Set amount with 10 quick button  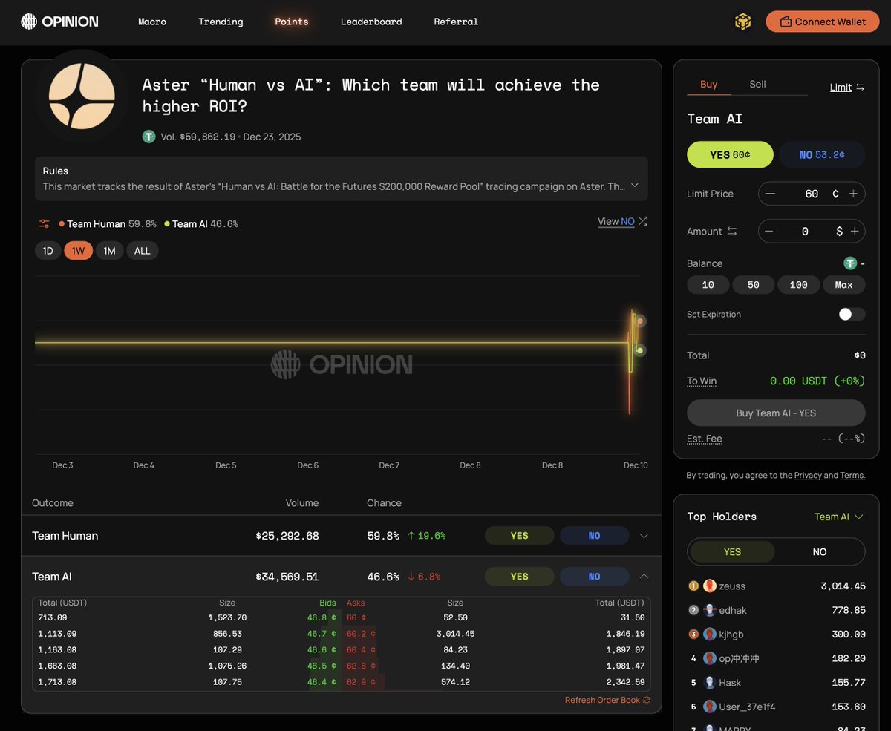click(x=708, y=285)
